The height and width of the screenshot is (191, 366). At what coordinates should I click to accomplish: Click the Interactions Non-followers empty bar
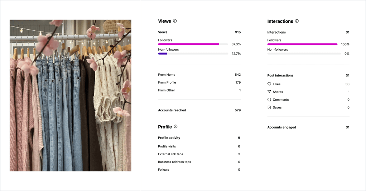pyautogui.click(x=304, y=54)
